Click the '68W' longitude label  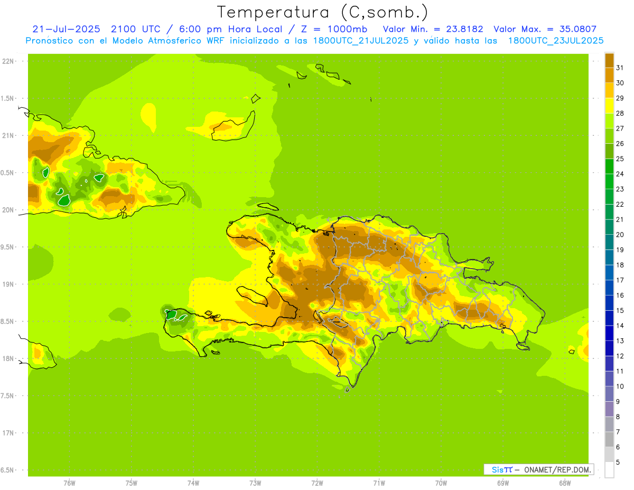coord(565,483)
